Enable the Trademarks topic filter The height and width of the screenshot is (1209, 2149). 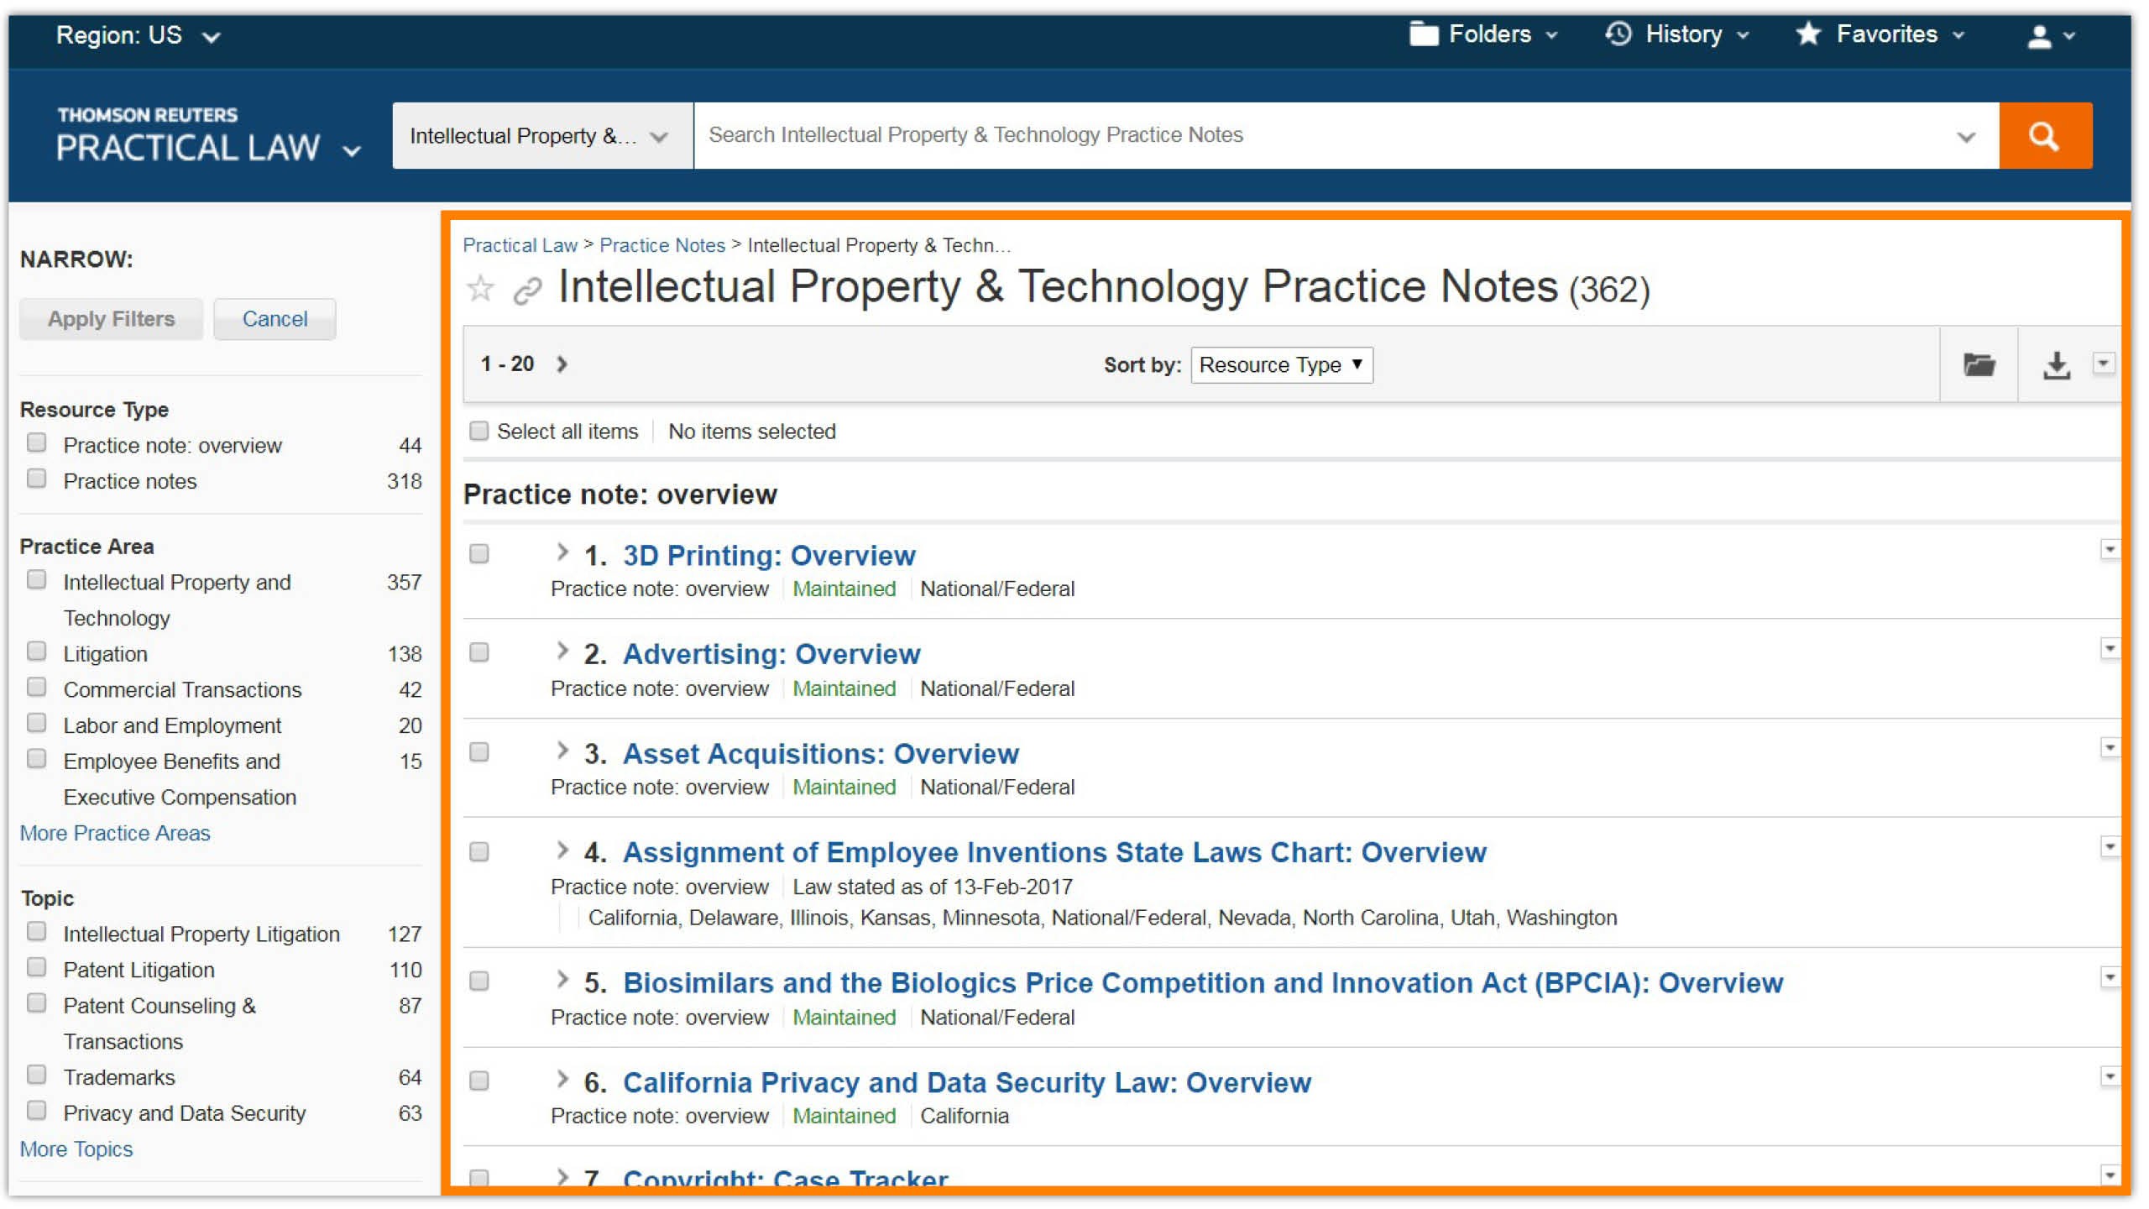pyautogui.click(x=37, y=1075)
